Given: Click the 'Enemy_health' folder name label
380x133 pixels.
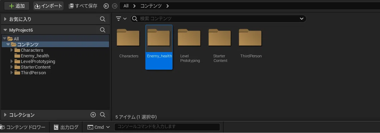Looking at the screenshot, I should tap(159, 56).
